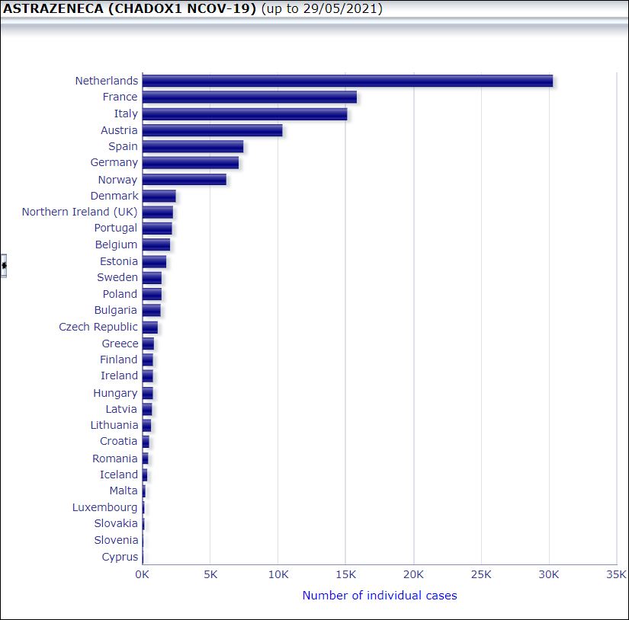Click the 'Poland' axis label

[120, 294]
